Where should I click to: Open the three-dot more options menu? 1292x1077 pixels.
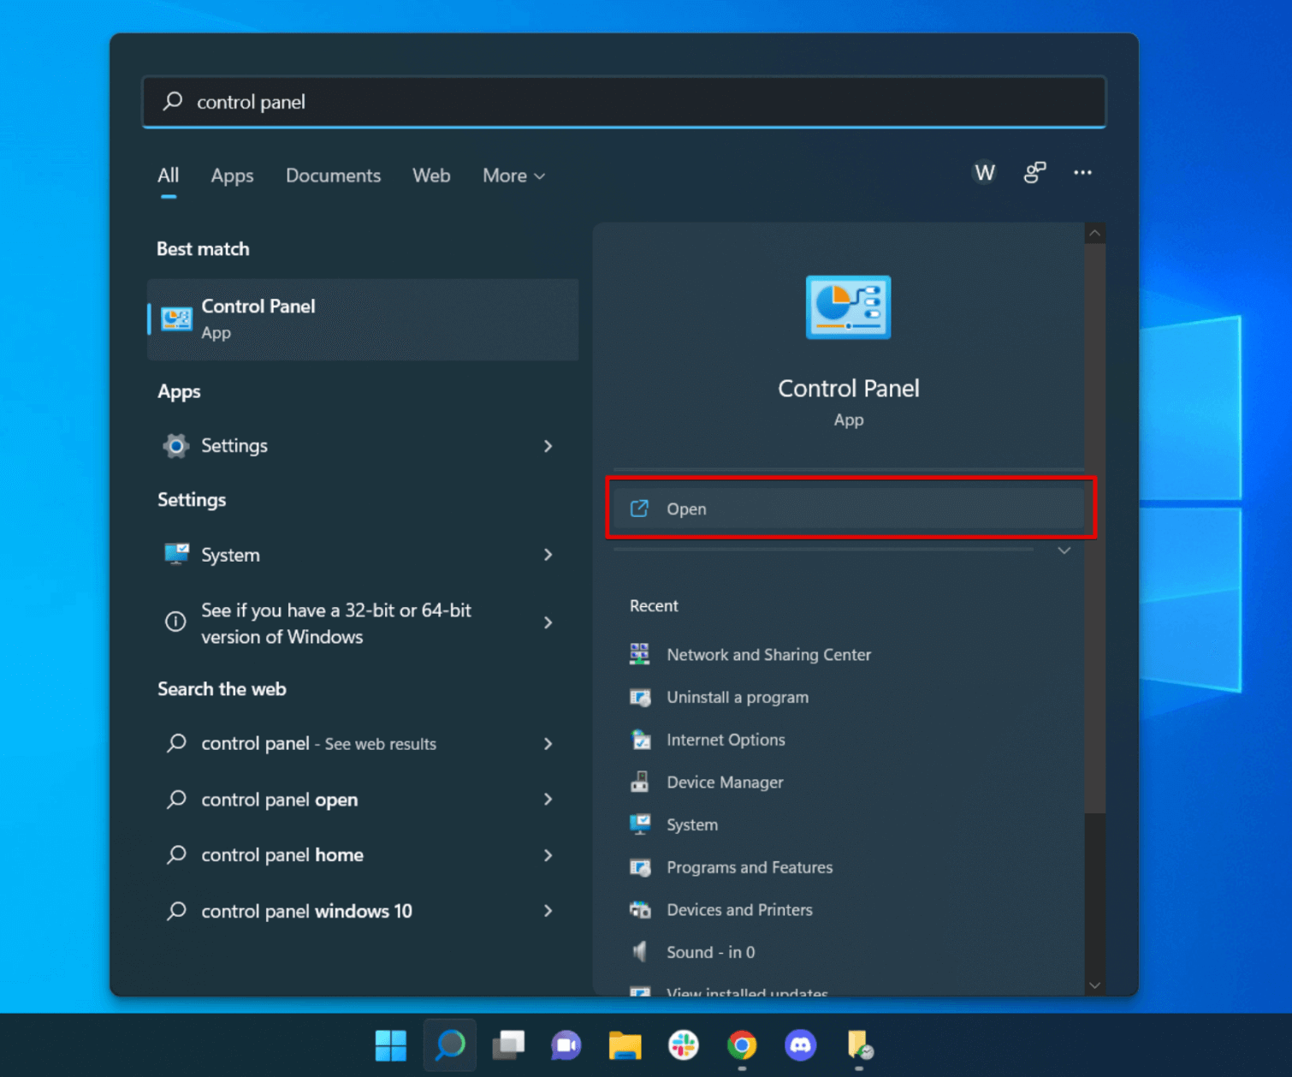[x=1082, y=173]
